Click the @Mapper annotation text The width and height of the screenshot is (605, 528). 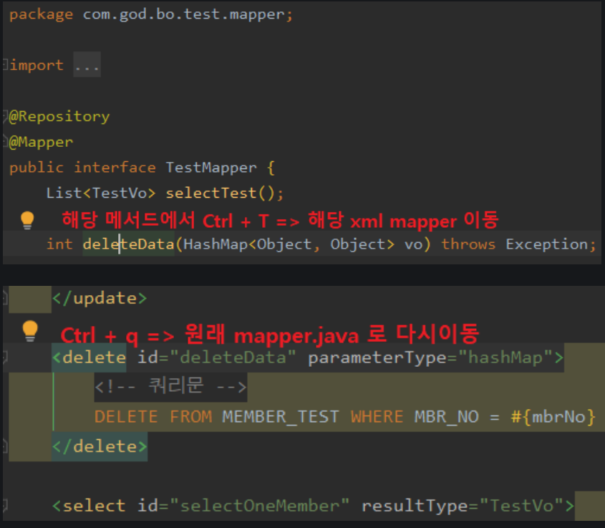41,142
